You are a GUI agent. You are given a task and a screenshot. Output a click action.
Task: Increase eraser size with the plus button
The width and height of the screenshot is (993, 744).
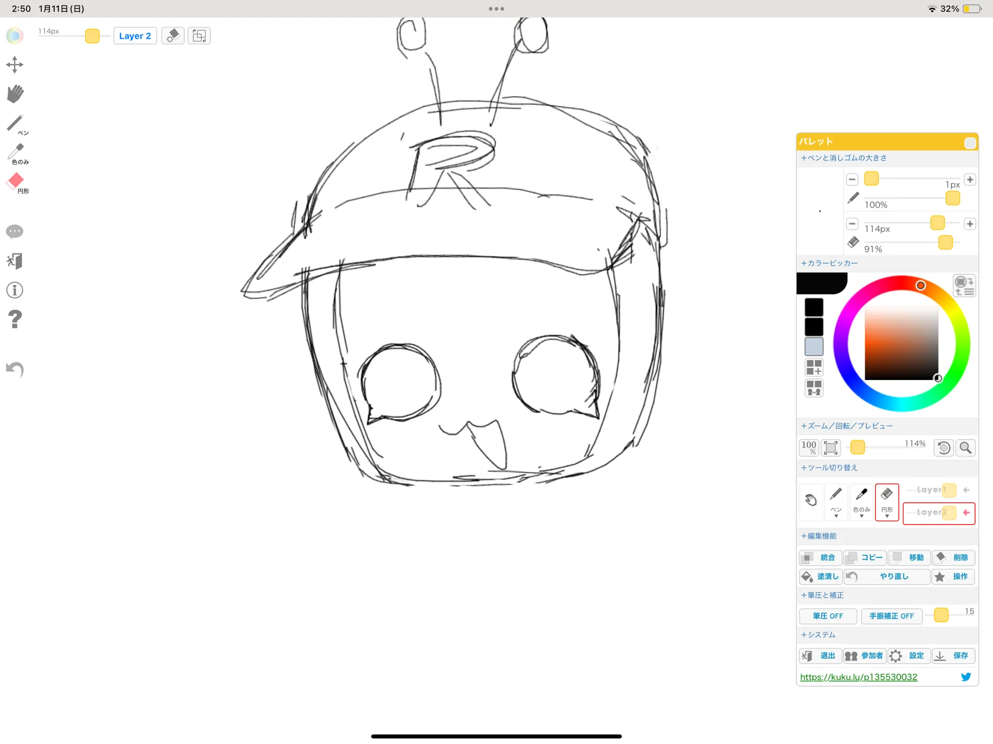[970, 224]
